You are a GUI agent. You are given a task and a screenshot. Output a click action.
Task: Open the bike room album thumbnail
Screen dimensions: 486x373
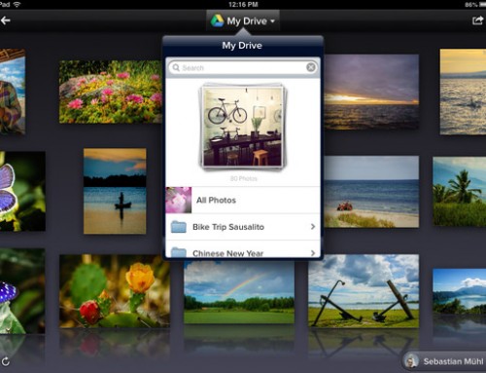pos(243,127)
